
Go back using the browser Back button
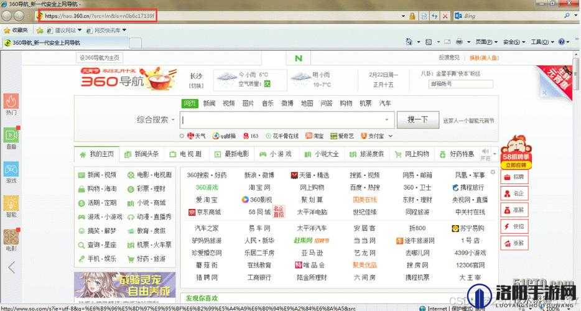click(x=6, y=16)
